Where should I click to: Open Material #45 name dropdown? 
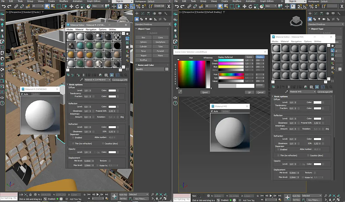point(303,91)
